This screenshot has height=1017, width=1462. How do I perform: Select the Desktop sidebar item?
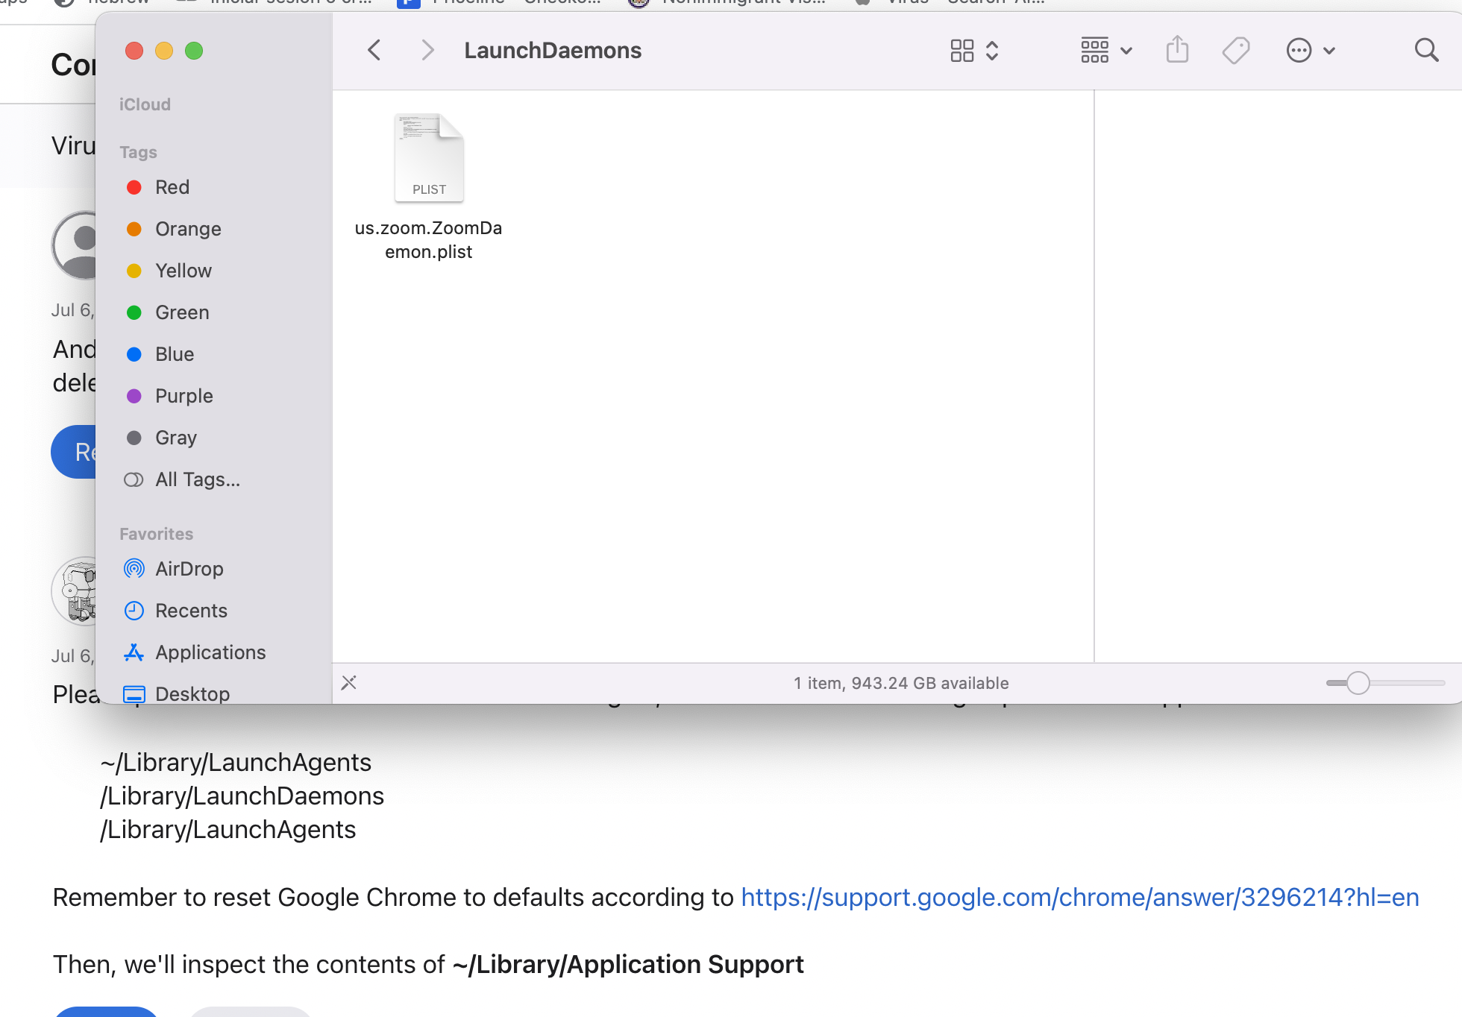click(192, 694)
